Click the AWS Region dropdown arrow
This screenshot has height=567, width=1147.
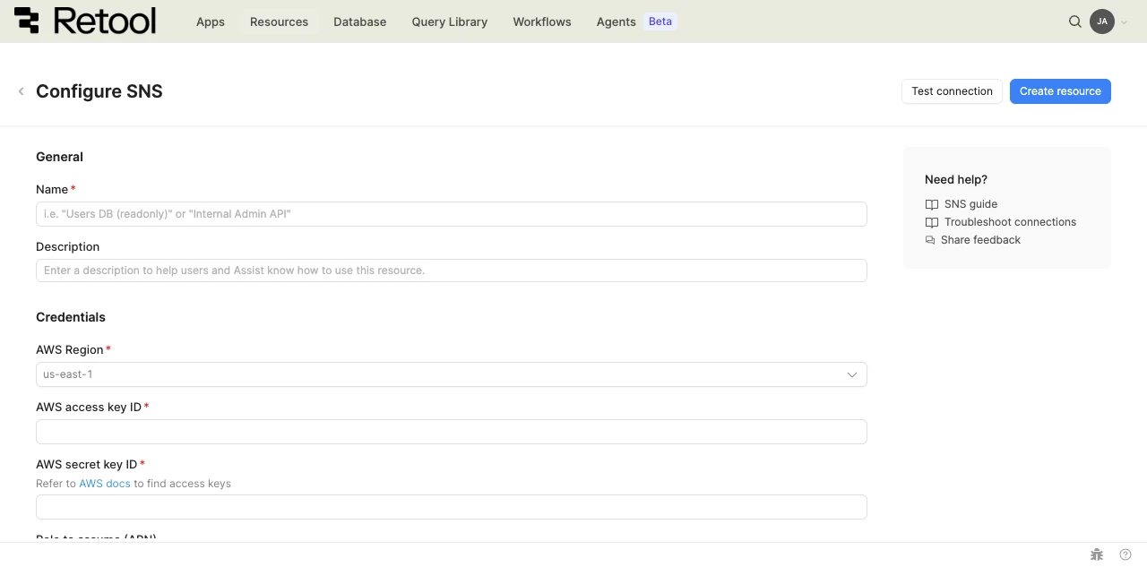(x=852, y=374)
